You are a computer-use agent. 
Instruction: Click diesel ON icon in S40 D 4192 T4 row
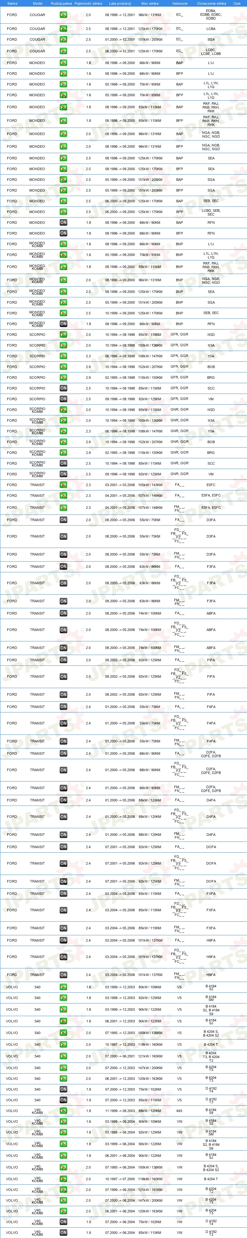(63, 1090)
